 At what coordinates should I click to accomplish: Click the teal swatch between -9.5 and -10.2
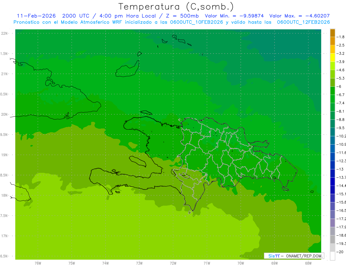tap(332, 132)
